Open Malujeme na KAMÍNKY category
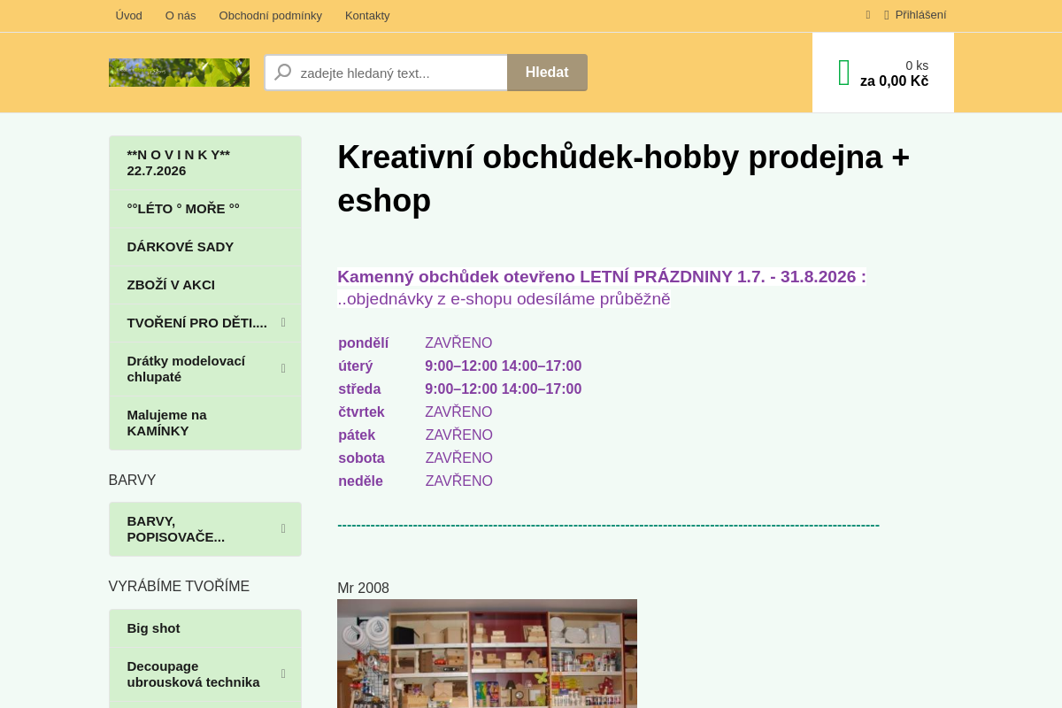Image resolution: width=1062 pixels, height=708 pixels. [205, 423]
